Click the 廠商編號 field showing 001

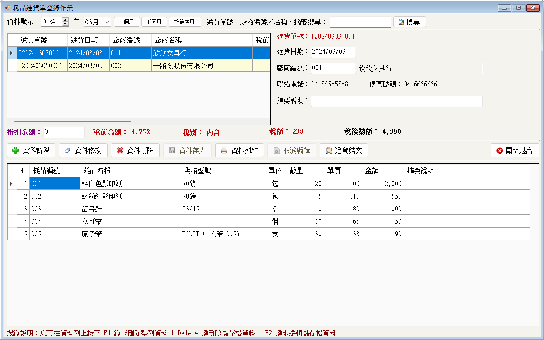point(333,68)
